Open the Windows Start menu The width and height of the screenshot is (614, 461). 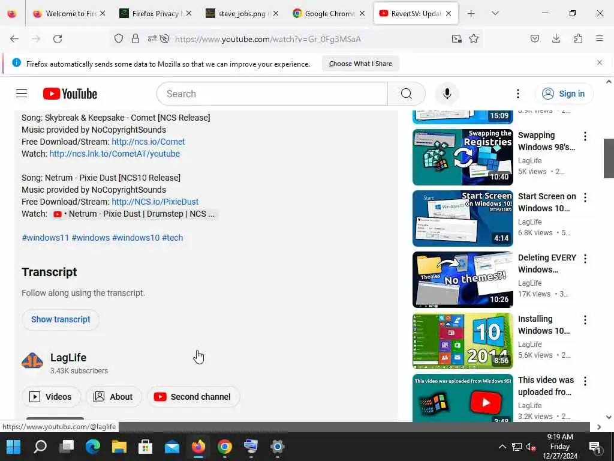[13, 447]
